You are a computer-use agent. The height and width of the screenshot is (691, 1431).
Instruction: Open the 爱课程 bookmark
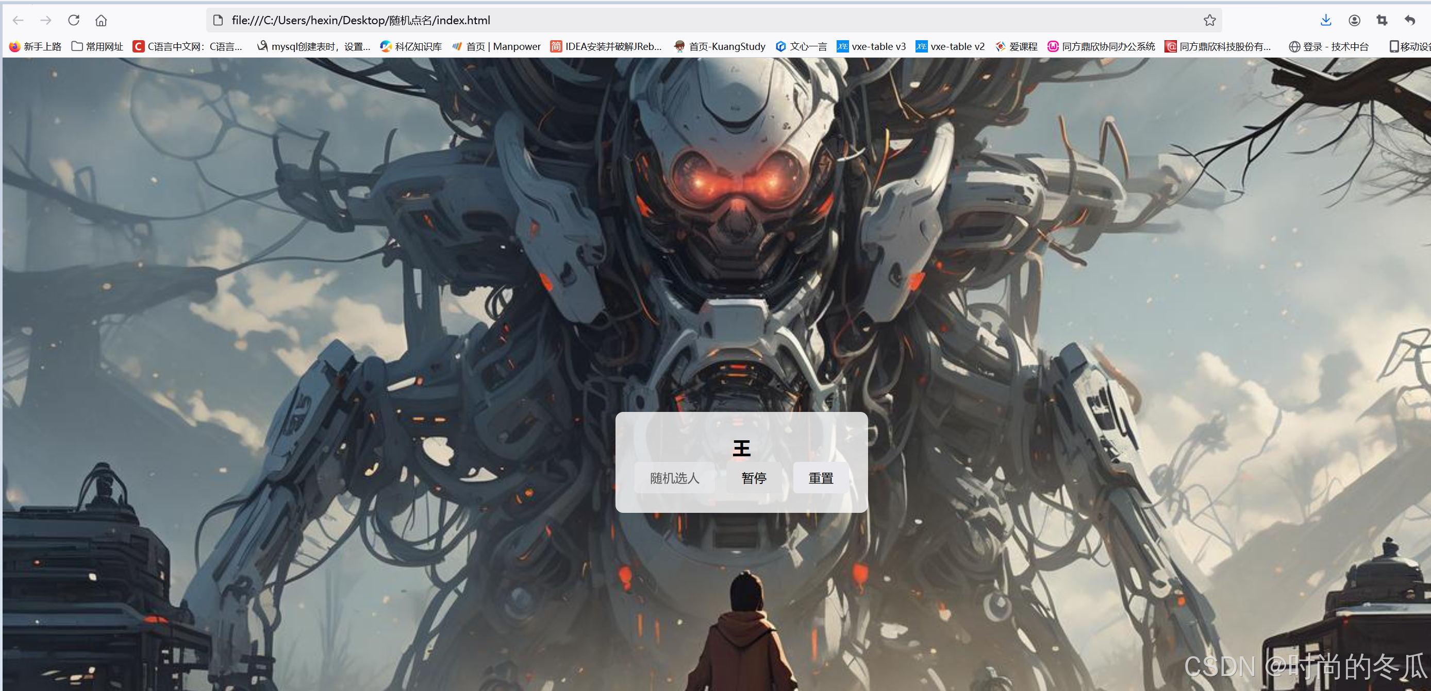pos(1016,47)
